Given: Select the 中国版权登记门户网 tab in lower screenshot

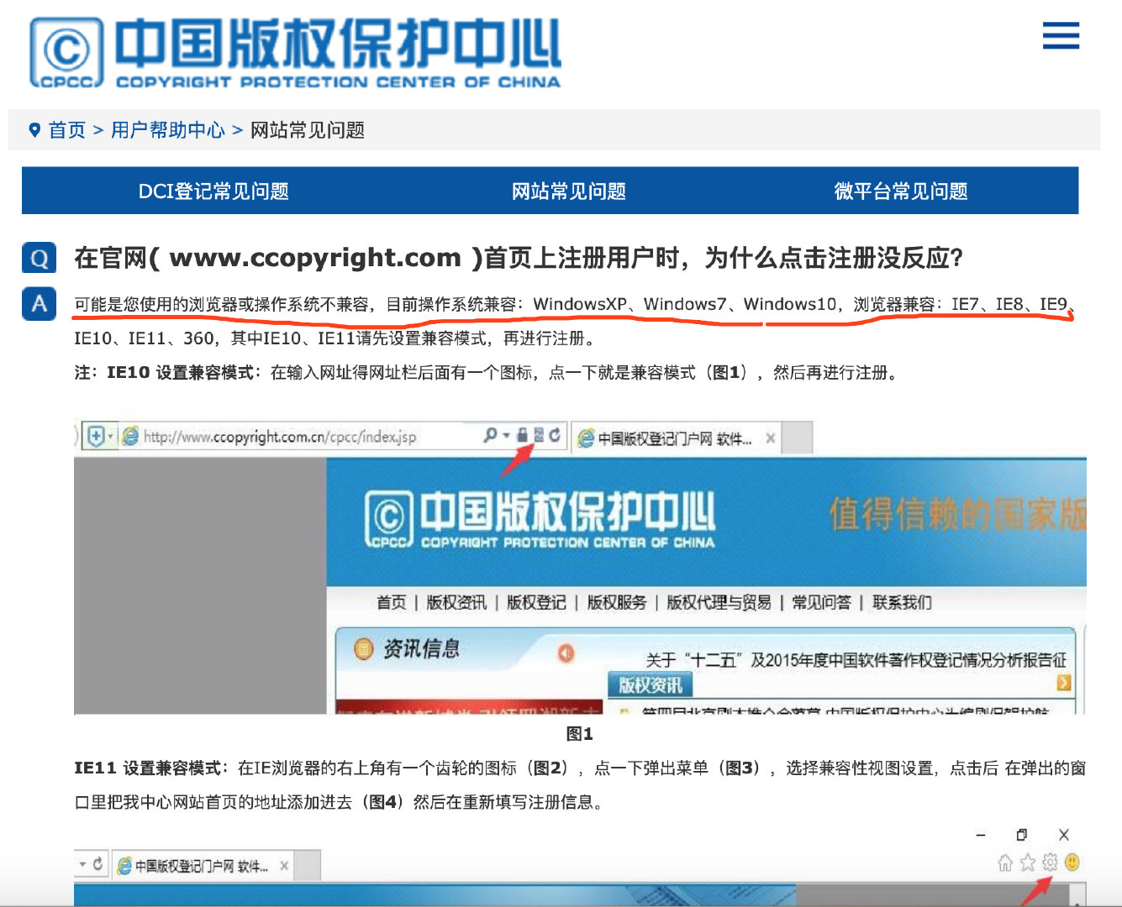Looking at the screenshot, I should (x=202, y=866).
